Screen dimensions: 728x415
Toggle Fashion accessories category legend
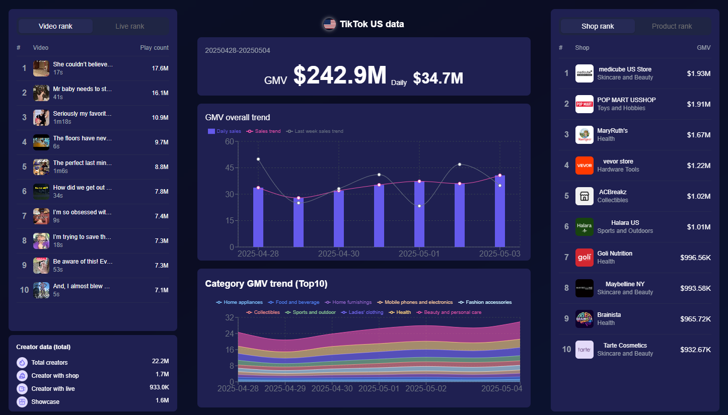[x=484, y=302]
